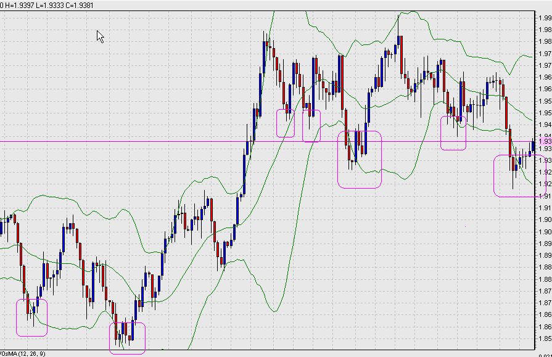The height and width of the screenshot is (357, 552).
Task: Click the highlighted 1.93 price tag on the axis
Action: 545,141
